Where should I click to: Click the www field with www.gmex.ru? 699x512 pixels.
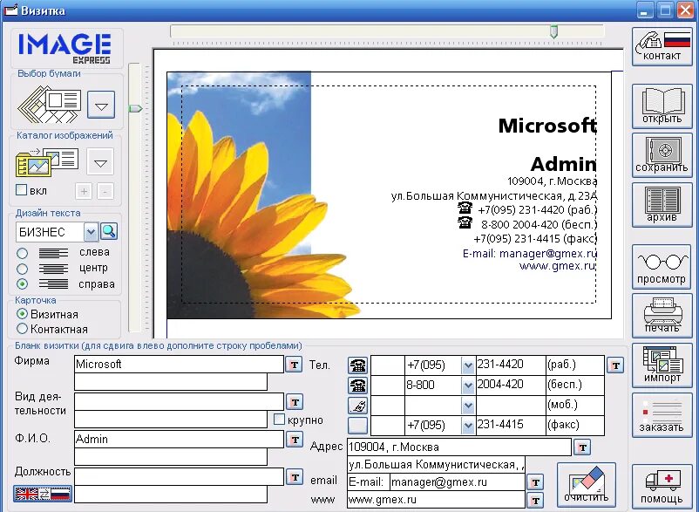tap(436, 500)
